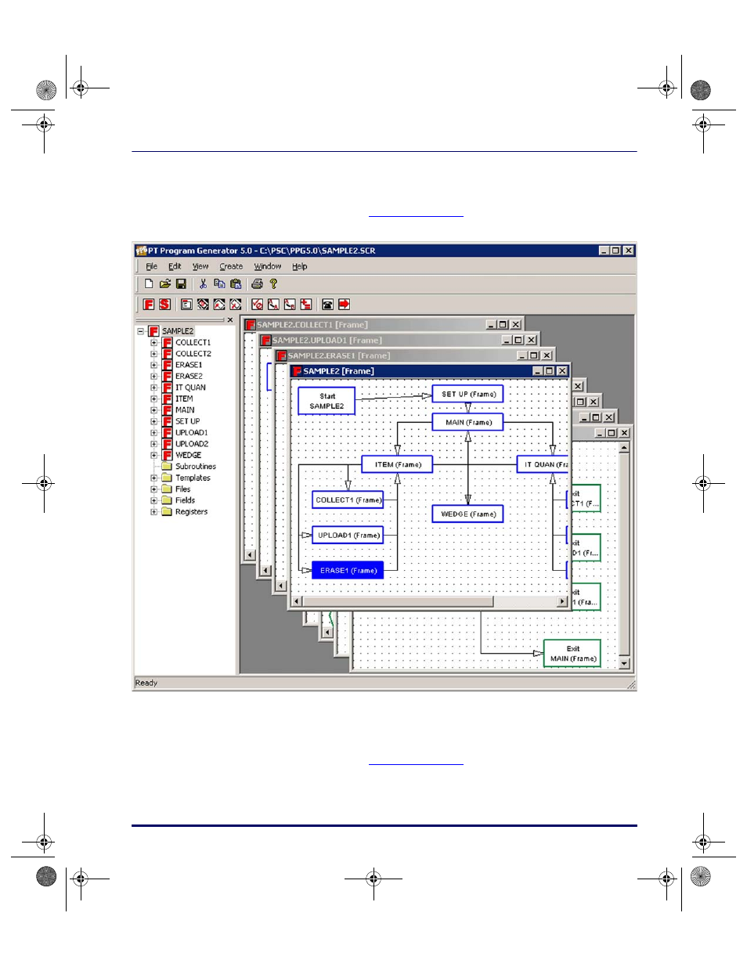Click the red S Subroutine icon
Screen dimensions: 747x967
[x=164, y=305]
